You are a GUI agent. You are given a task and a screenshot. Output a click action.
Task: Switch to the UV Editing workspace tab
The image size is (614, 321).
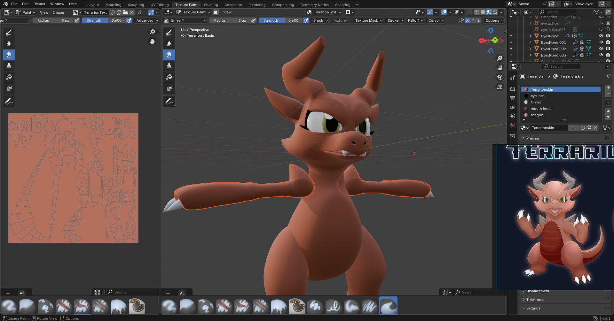tap(160, 5)
